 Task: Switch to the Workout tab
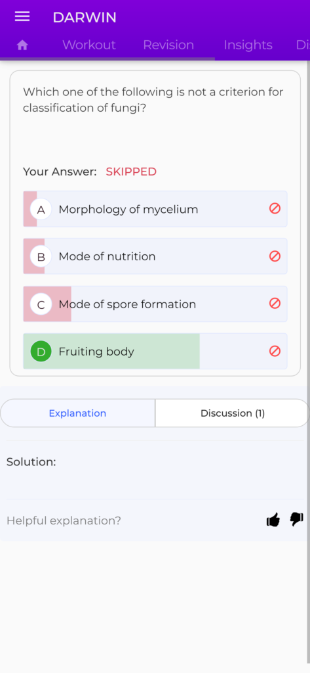(x=89, y=45)
